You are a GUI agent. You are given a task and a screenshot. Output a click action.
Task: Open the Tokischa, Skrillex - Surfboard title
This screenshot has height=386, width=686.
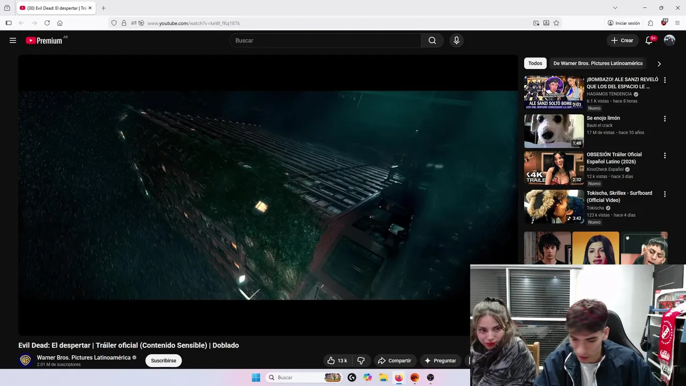coord(620,196)
